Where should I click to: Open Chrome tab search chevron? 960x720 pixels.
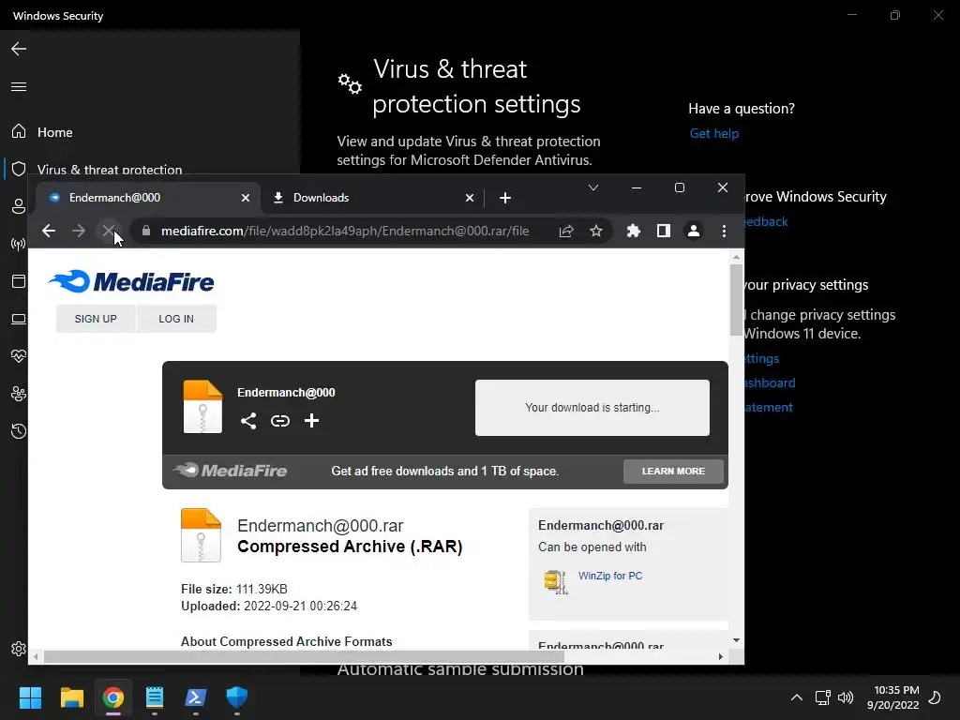click(593, 187)
